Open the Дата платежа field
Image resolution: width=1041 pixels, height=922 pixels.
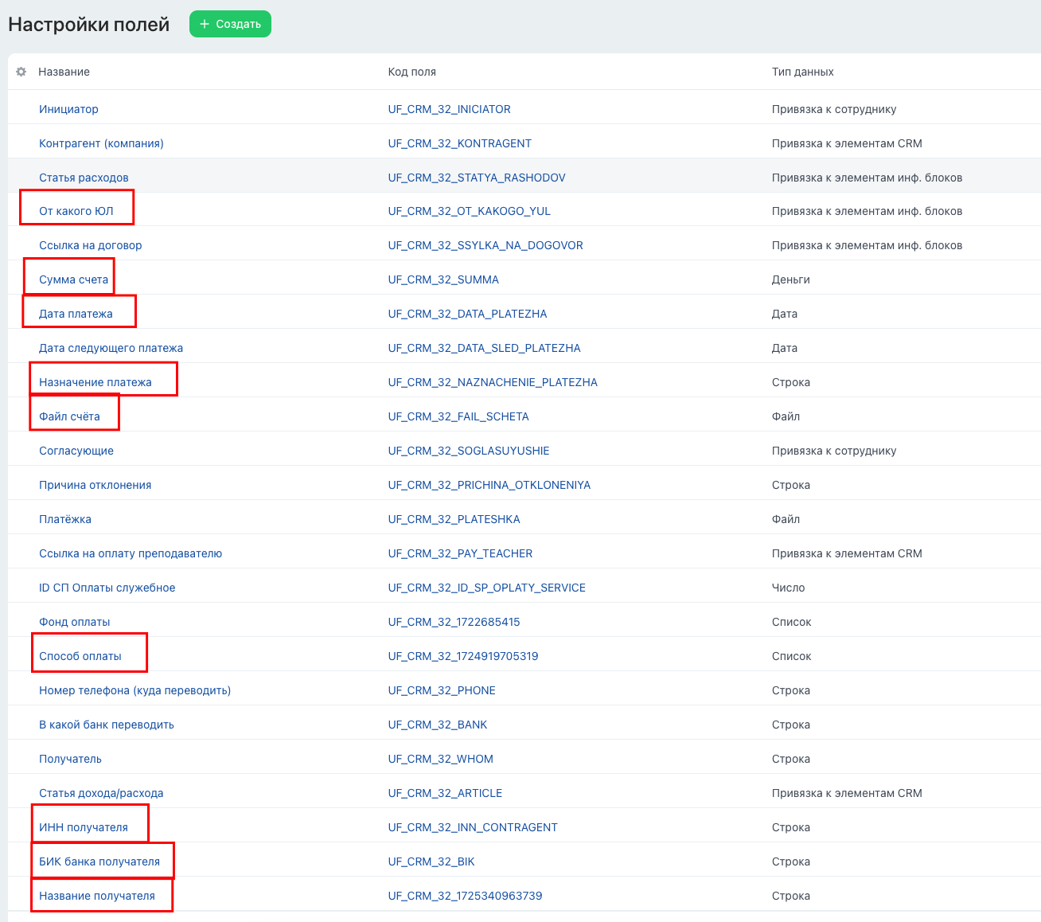[76, 314]
